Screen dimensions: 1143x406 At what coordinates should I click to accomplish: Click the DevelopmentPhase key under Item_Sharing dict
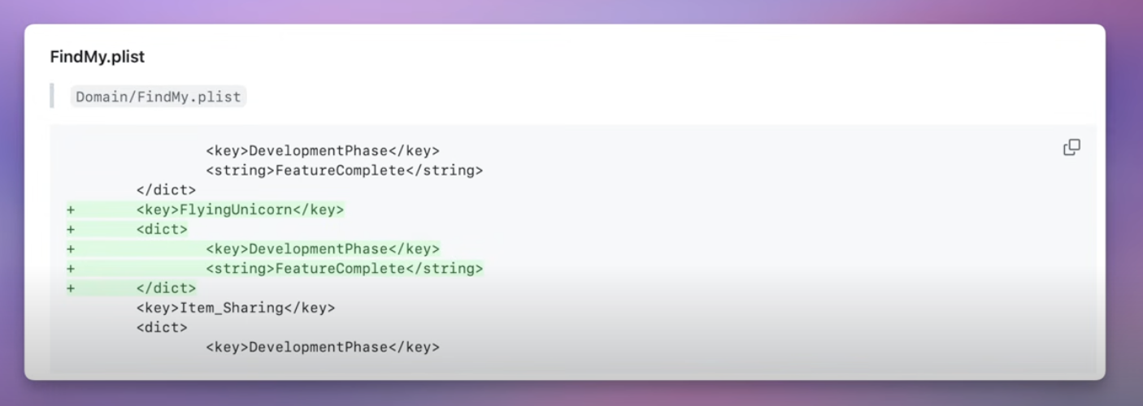[322, 347]
